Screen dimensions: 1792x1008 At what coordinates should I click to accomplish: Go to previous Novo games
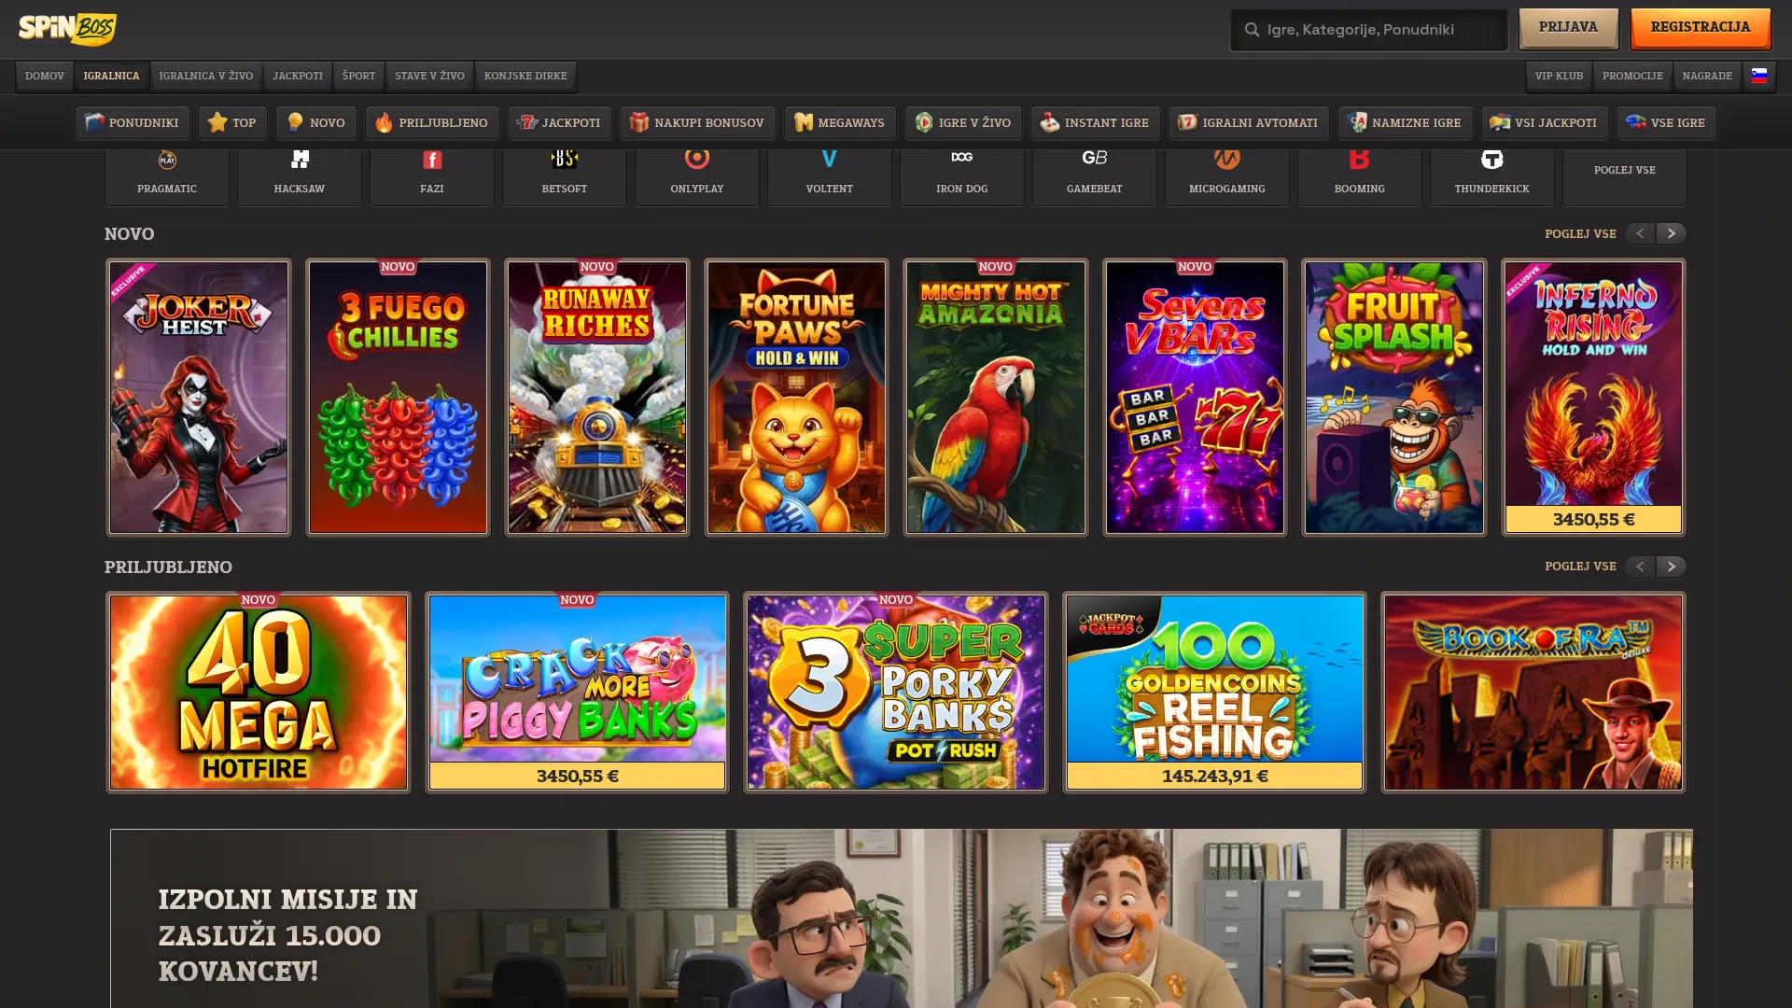1640,233
